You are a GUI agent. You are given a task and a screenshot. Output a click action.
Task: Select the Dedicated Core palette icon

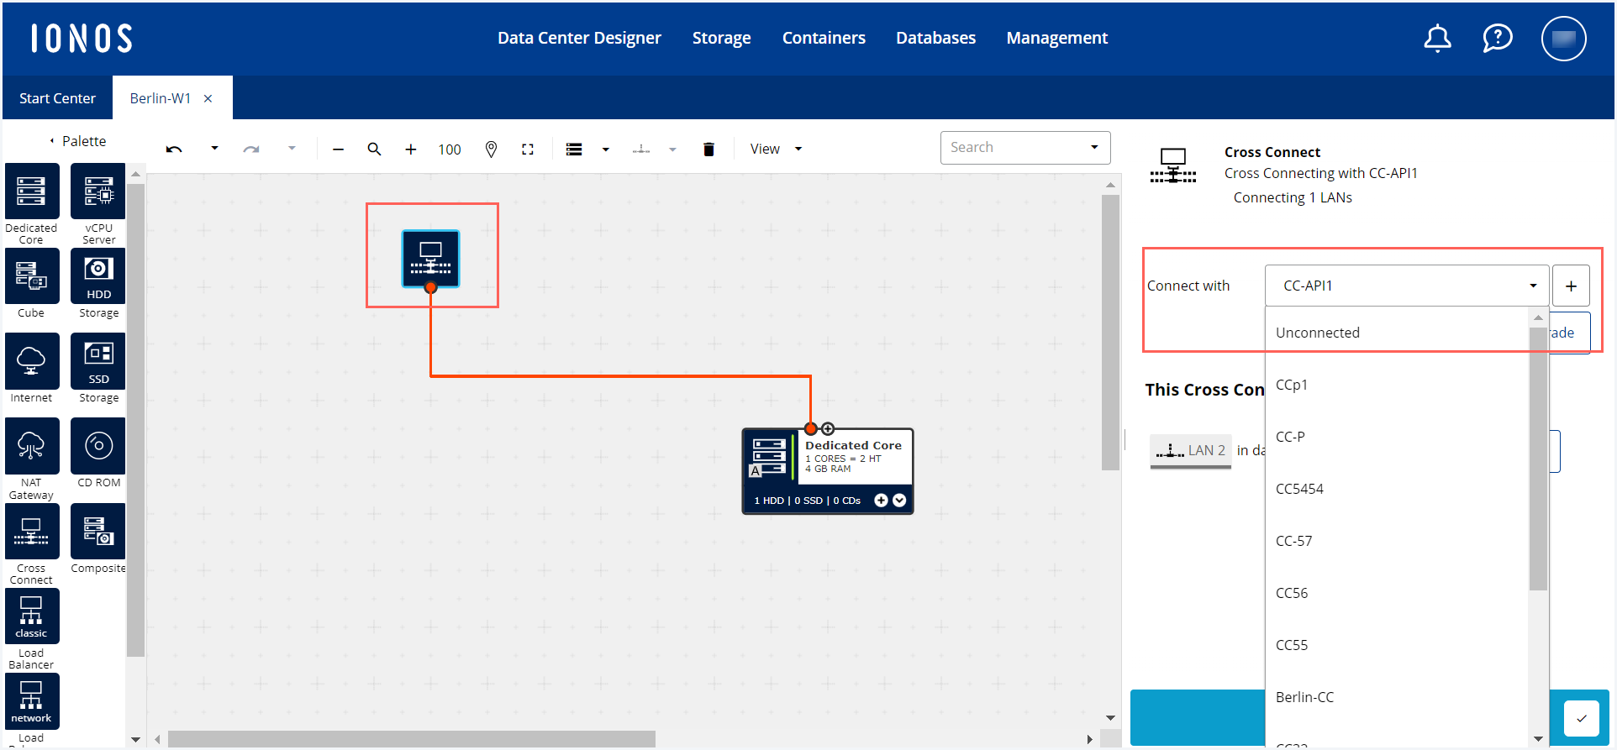pos(32,191)
